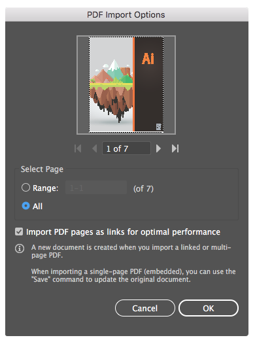Image resolution: width=255 pixels, height=342 pixels.
Task: Advance to next page arrow
Action: (159, 148)
